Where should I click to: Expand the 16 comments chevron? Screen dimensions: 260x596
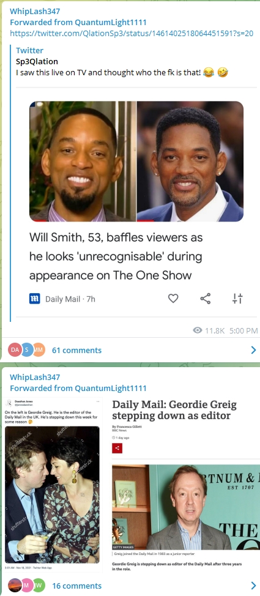pyautogui.click(x=253, y=586)
